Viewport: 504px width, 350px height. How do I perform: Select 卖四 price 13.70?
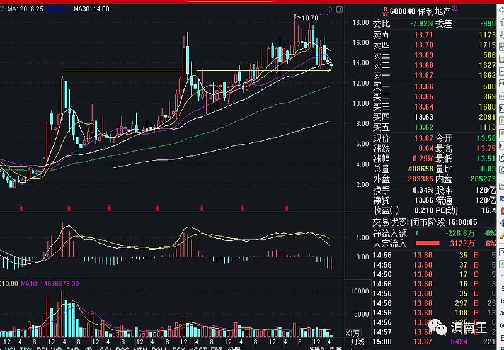423,45
